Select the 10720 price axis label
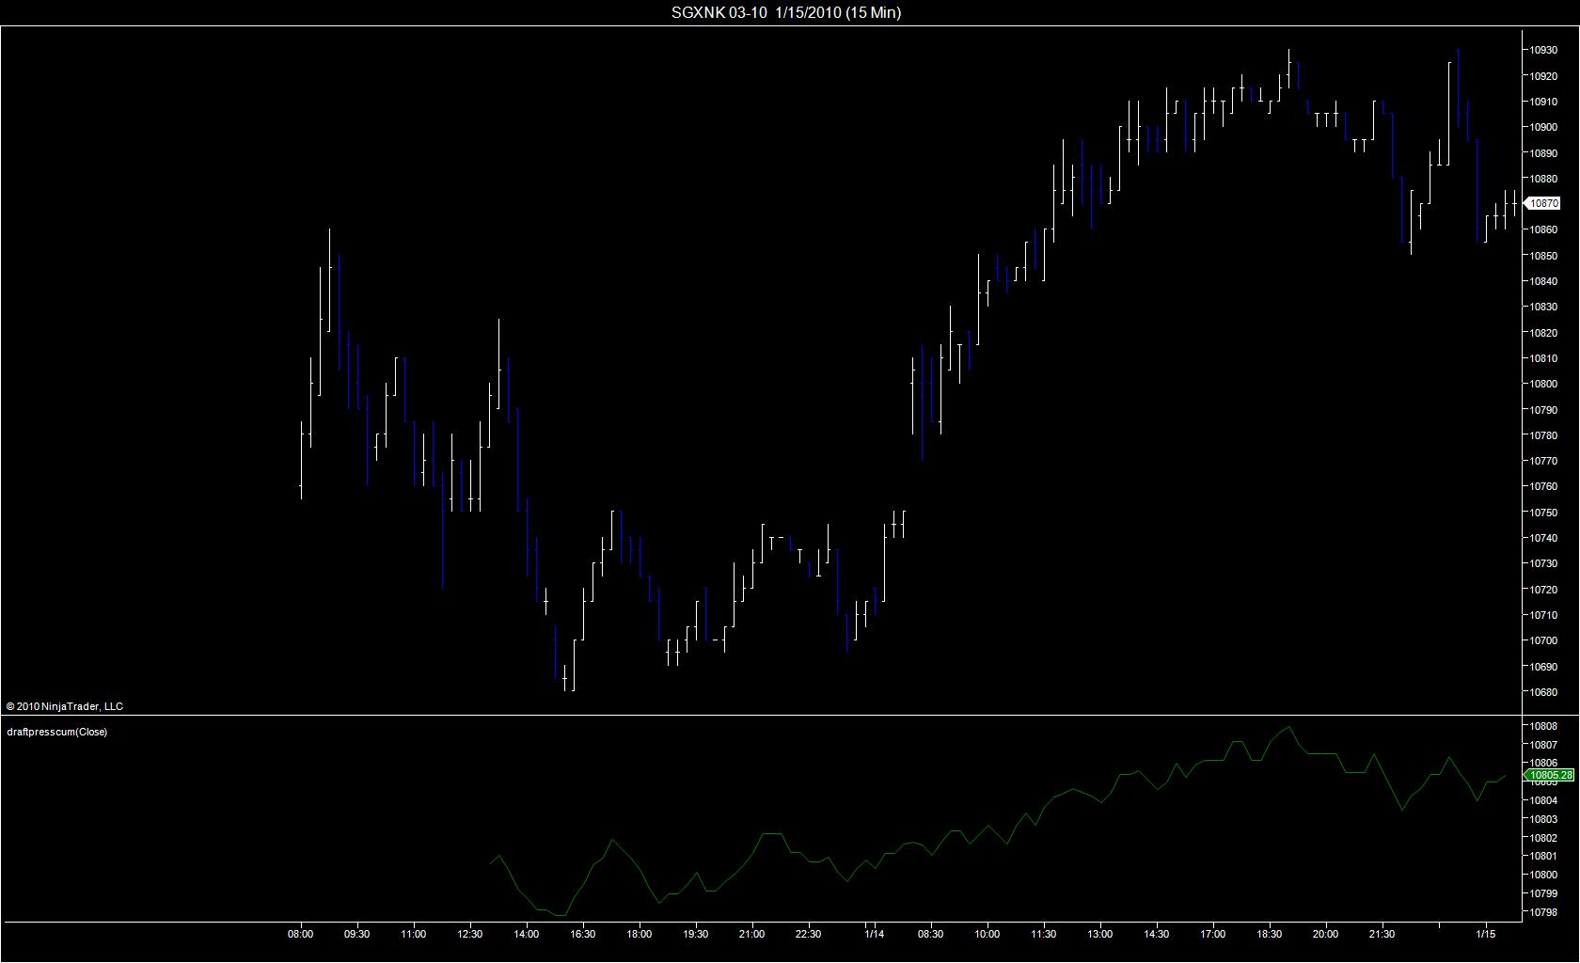Viewport: 1580px width, 963px height. [1543, 590]
